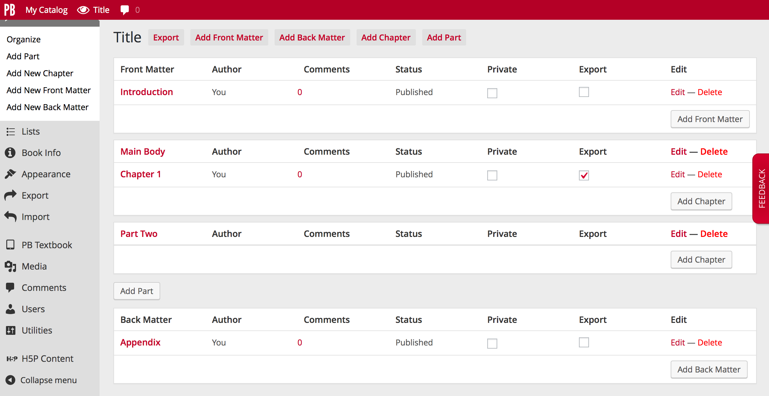Open PB Textbook menu label
The width and height of the screenshot is (769, 396).
pyautogui.click(x=47, y=245)
